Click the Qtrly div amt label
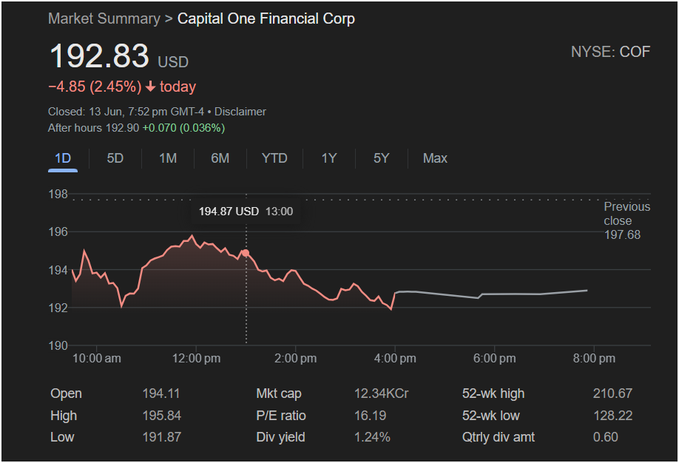The width and height of the screenshot is (679, 463). coord(499,437)
